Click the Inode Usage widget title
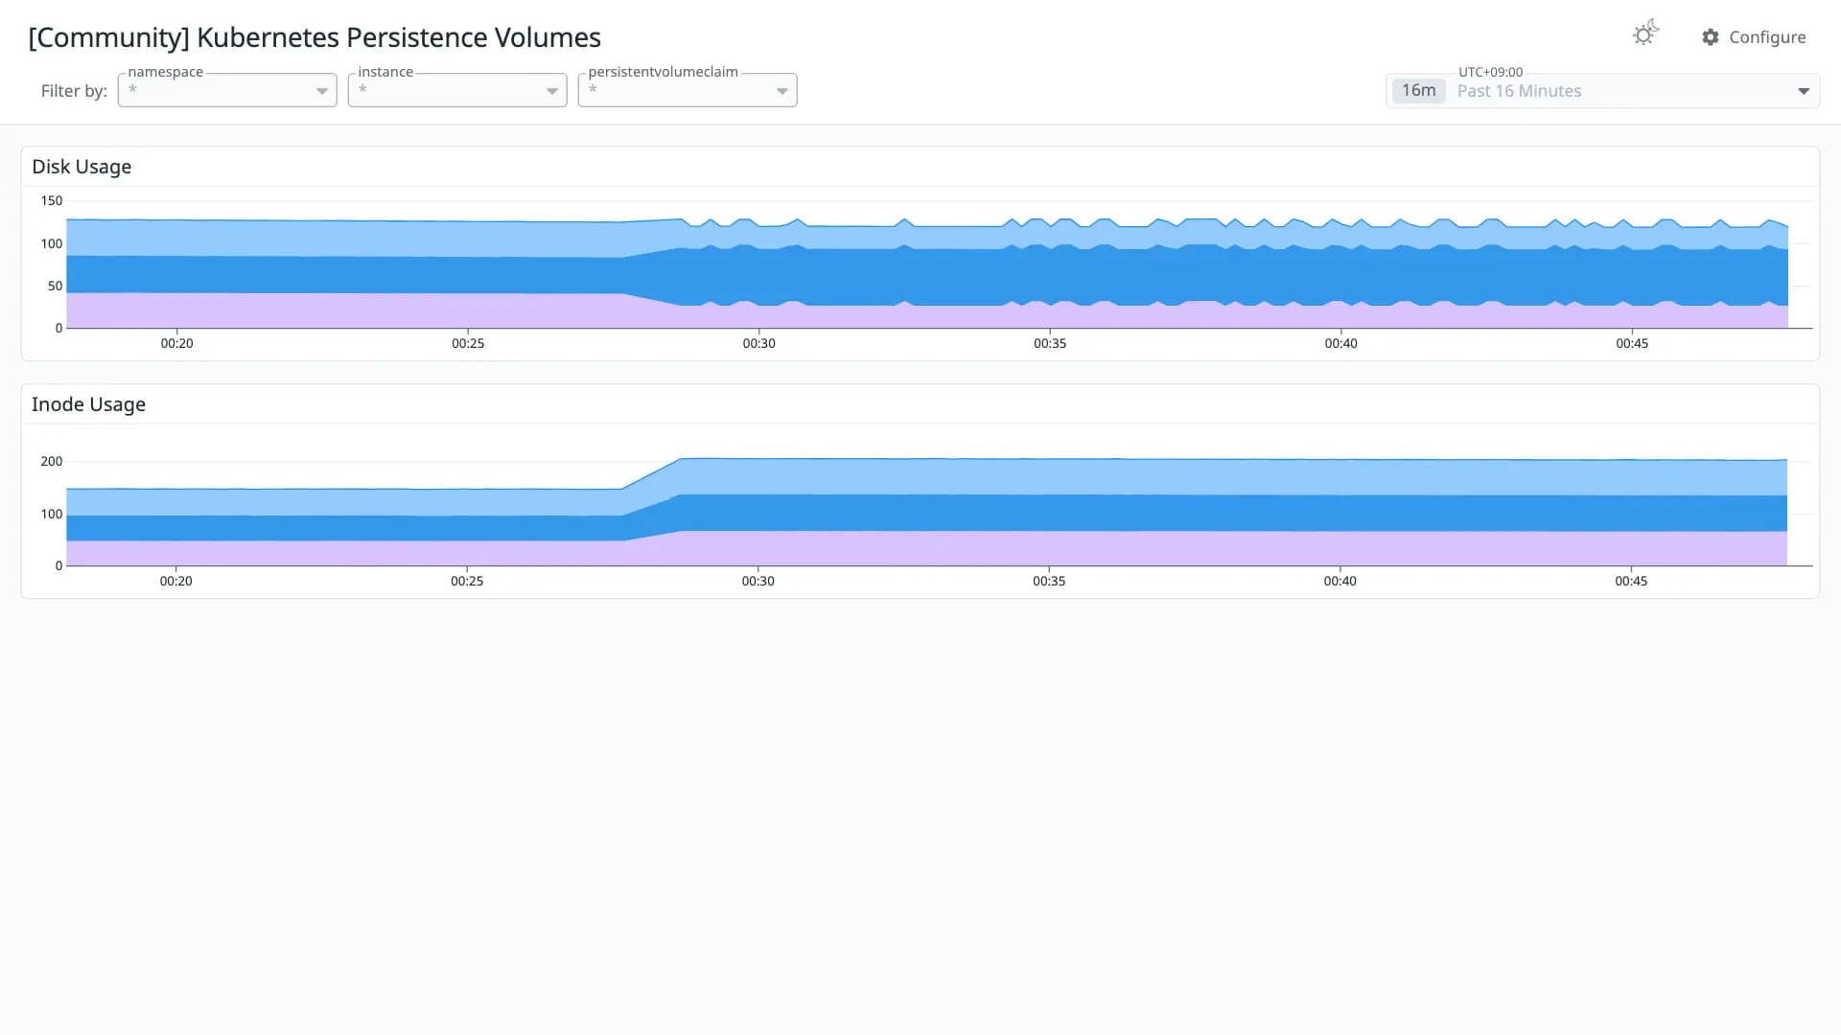Viewport: 1841px width, 1035px height. pyautogui.click(x=88, y=404)
